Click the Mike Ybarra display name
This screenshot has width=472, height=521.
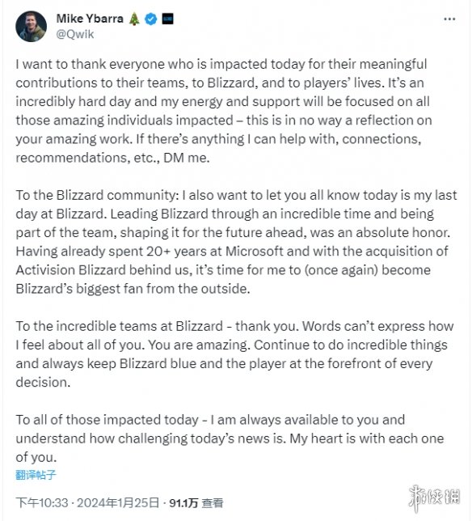(90, 19)
